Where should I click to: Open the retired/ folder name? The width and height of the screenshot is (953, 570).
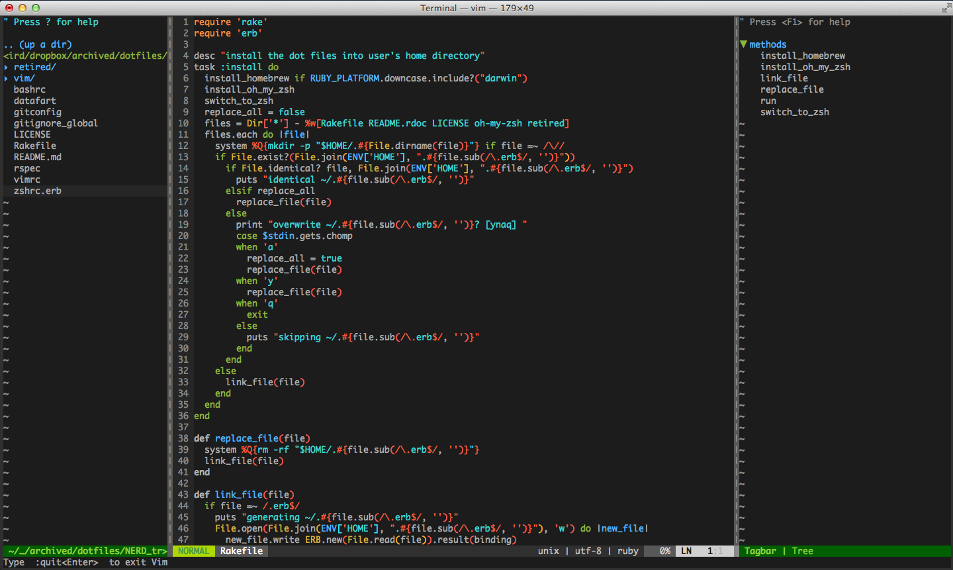35,67
